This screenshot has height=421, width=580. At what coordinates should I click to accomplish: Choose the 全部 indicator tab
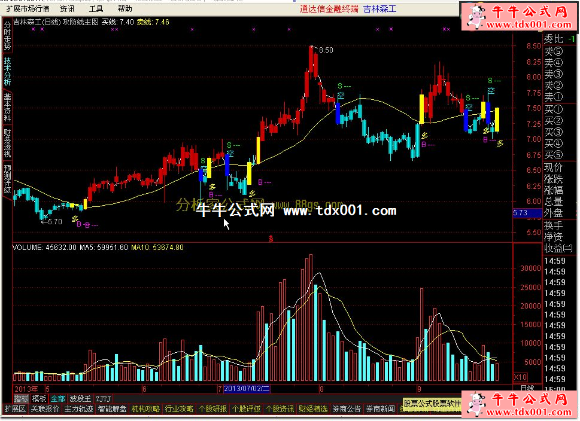click(57, 399)
